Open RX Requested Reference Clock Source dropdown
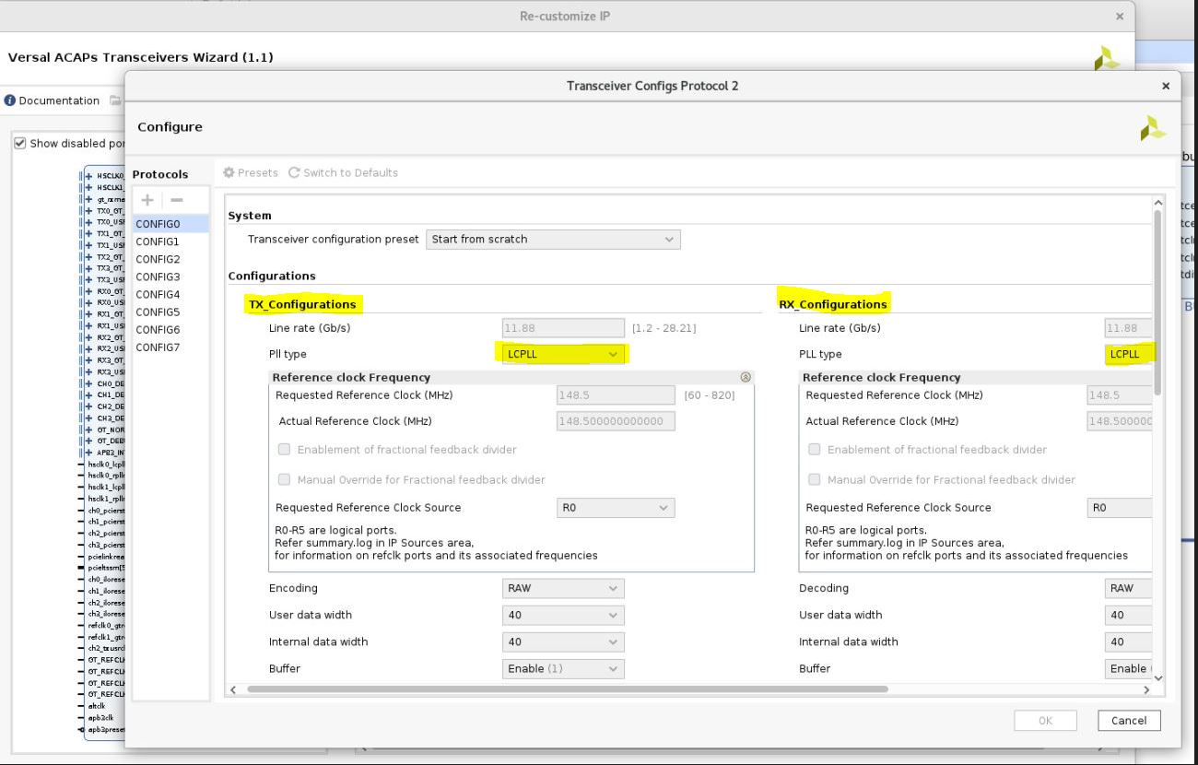Image resolution: width=1198 pixels, height=765 pixels. tap(1119, 508)
